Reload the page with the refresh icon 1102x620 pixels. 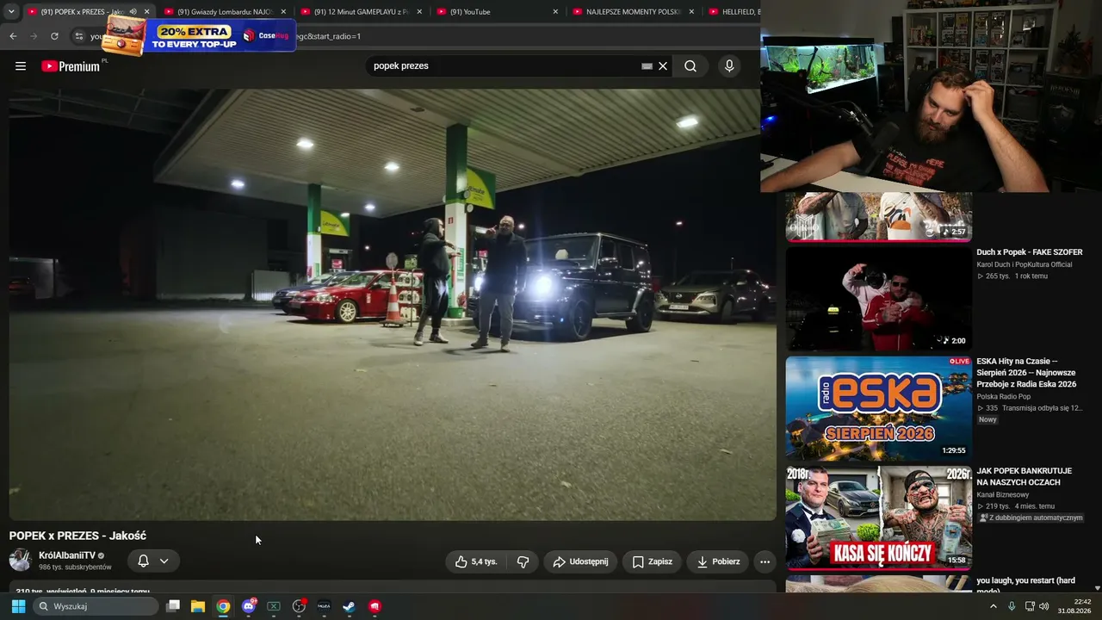[54, 36]
